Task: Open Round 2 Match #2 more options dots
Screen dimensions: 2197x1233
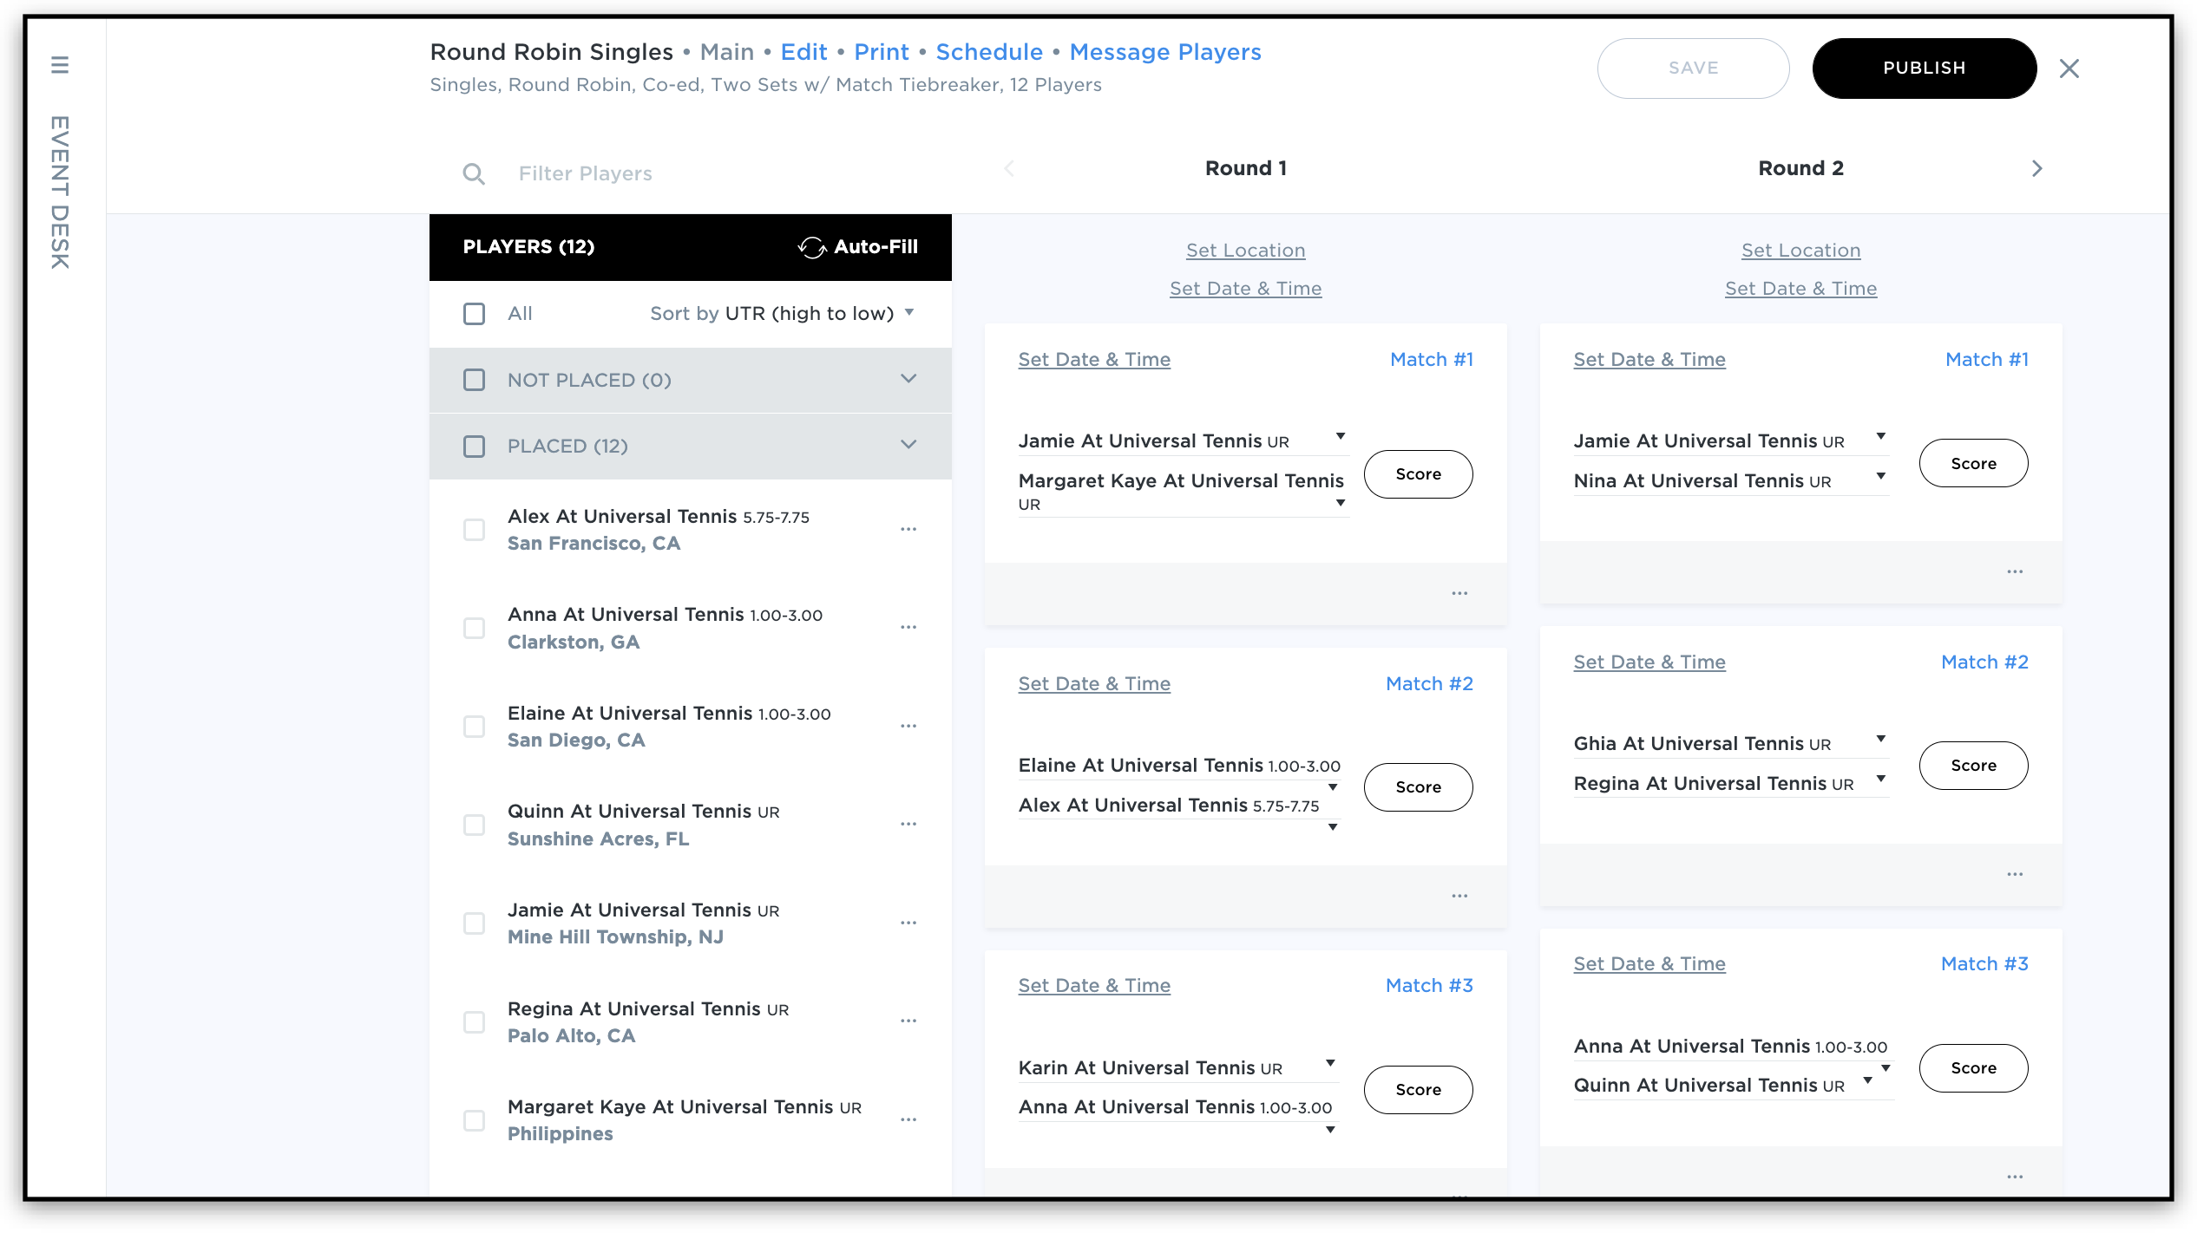Action: click(x=2015, y=874)
